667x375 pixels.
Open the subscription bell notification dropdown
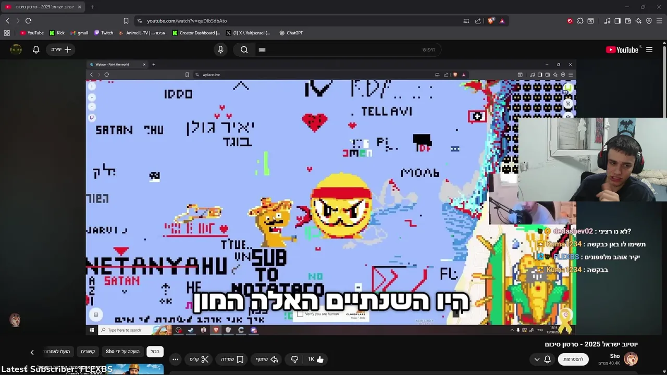(x=542, y=359)
